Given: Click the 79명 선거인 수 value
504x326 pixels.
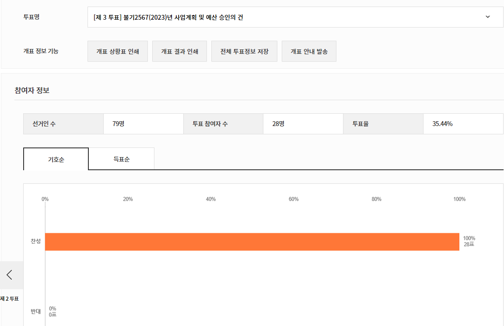Looking at the screenshot, I should click(x=119, y=124).
